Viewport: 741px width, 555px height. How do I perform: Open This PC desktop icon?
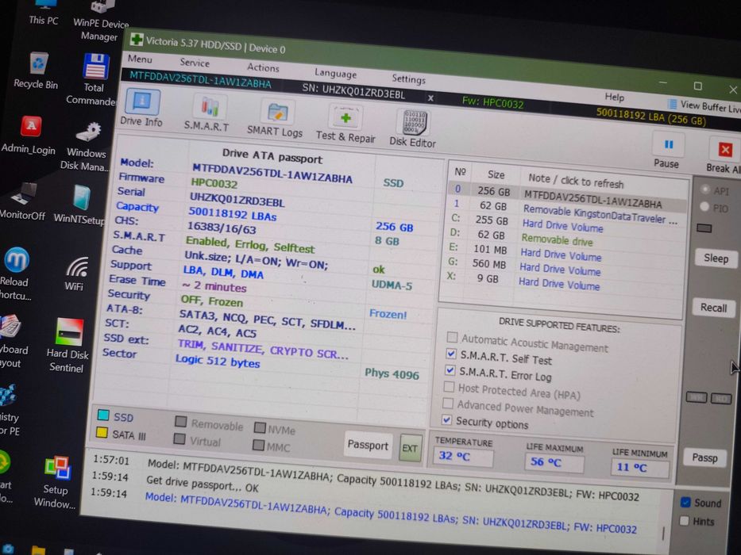click(x=45, y=6)
